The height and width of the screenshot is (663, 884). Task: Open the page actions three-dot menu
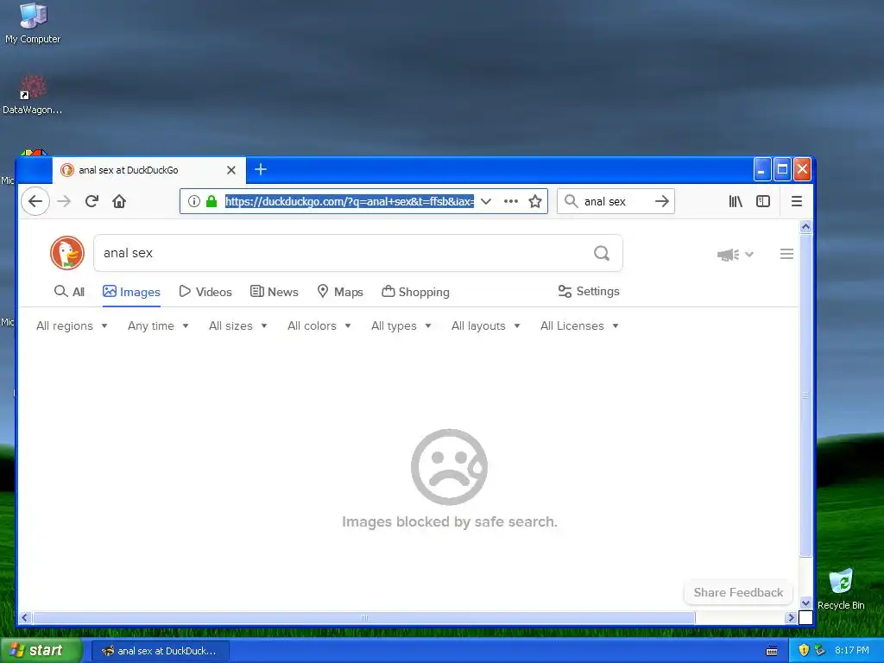[511, 201]
